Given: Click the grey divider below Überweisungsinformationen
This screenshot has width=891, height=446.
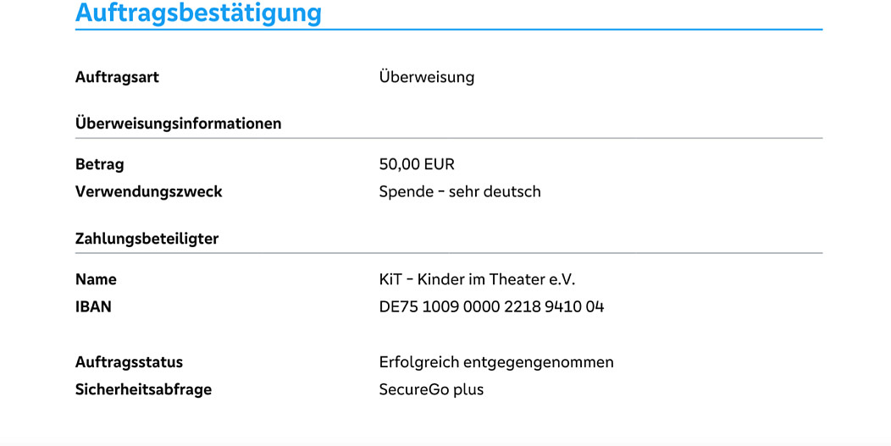Looking at the screenshot, I should pyautogui.click(x=448, y=138).
